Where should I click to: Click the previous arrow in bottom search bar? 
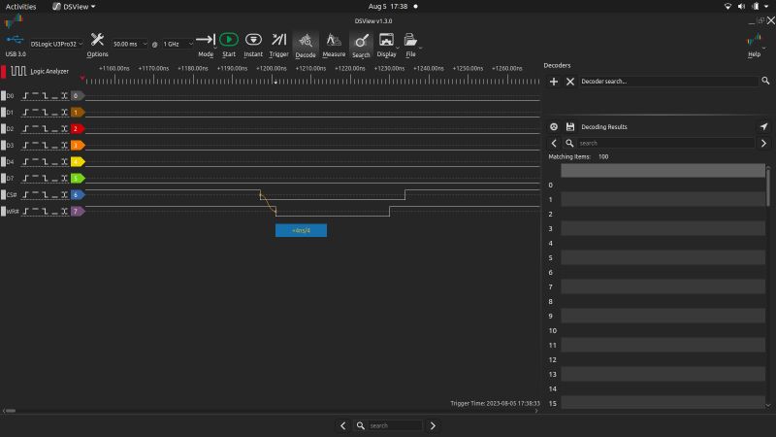tap(343, 425)
